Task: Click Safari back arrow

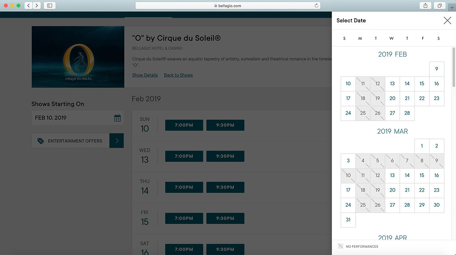Action: click(x=28, y=5)
